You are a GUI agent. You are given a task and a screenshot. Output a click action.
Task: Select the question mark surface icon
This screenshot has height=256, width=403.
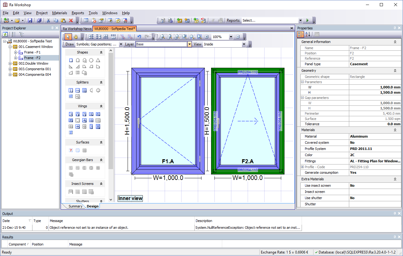click(71, 150)
